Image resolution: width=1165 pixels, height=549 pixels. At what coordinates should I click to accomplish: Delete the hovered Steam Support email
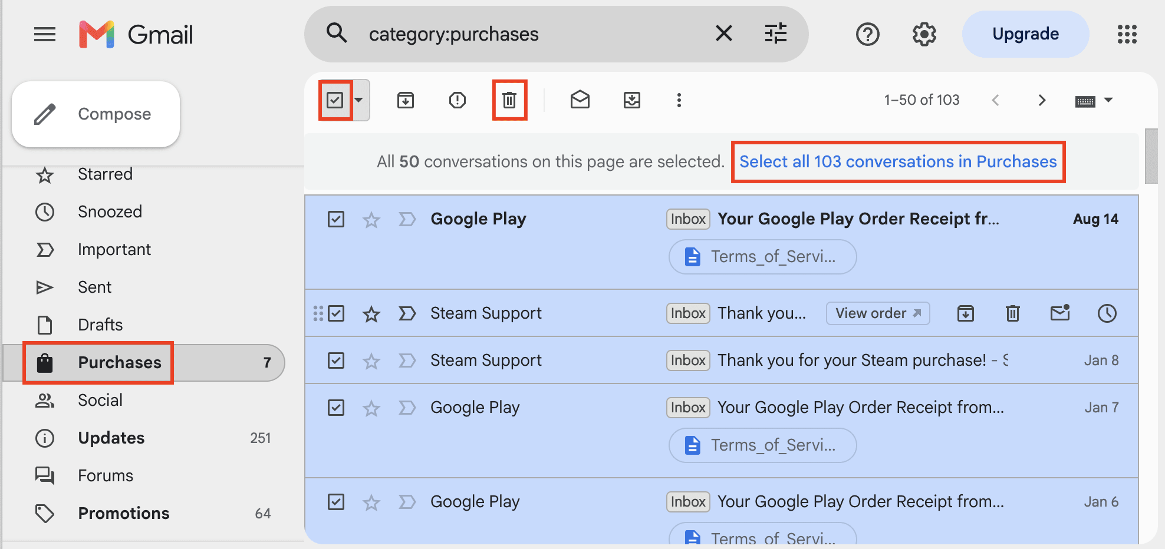pos(1013,313)
